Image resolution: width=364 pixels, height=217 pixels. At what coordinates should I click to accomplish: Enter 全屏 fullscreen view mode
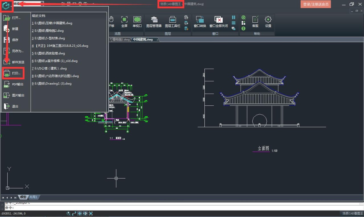124,22
